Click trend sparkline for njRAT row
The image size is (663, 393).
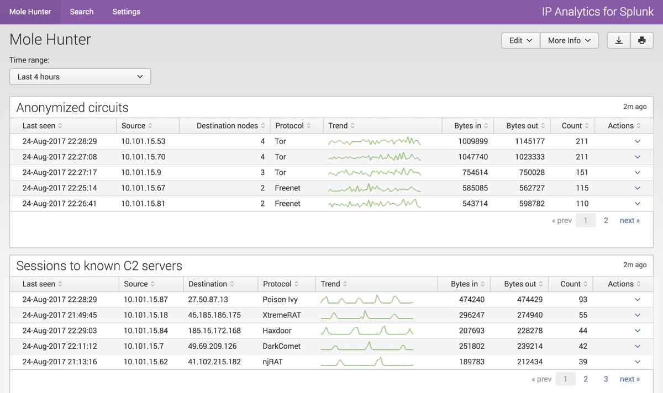pos(367,362)
